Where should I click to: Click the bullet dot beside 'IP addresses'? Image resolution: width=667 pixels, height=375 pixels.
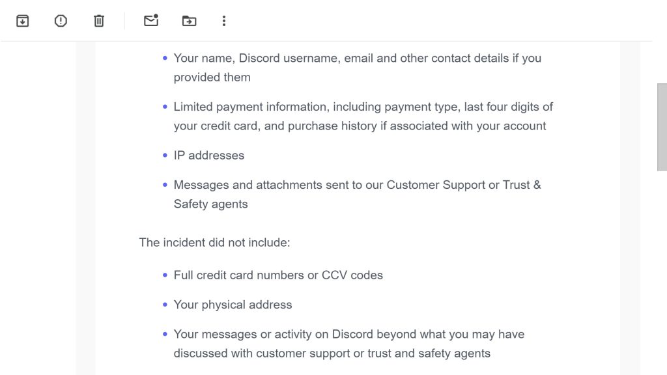click(165, 156)
